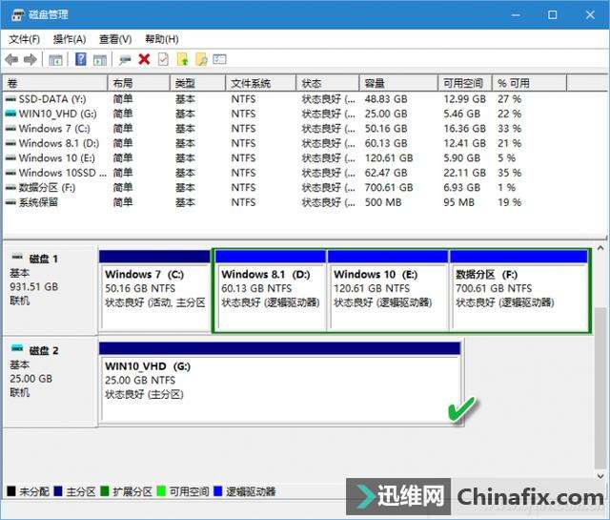Open the 文件(F) menu

24,39
